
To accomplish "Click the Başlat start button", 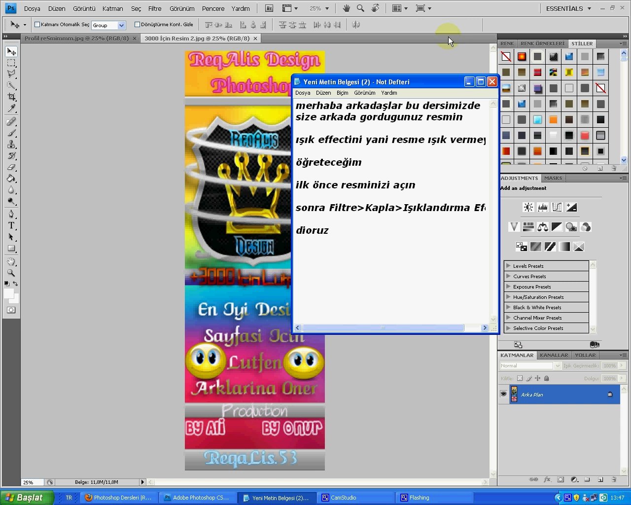I will (27, 498).
